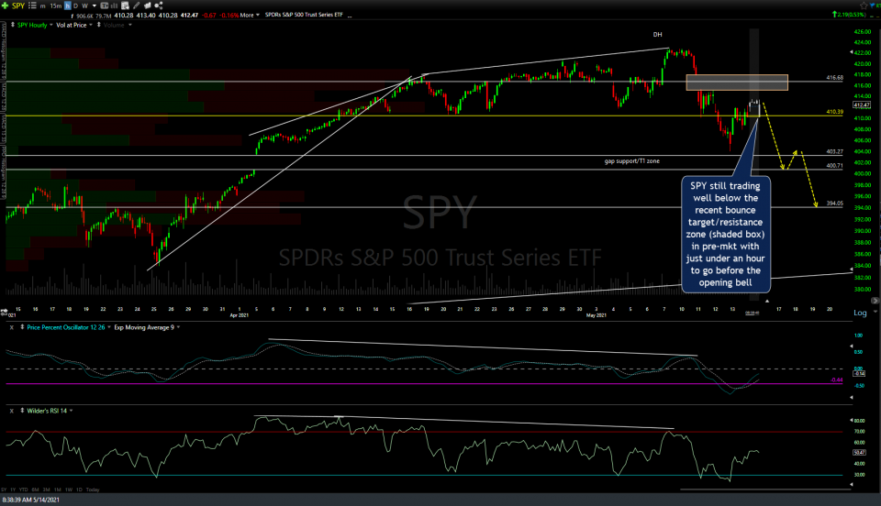Click the scroll-left arrows on date axis

[4, 310]
